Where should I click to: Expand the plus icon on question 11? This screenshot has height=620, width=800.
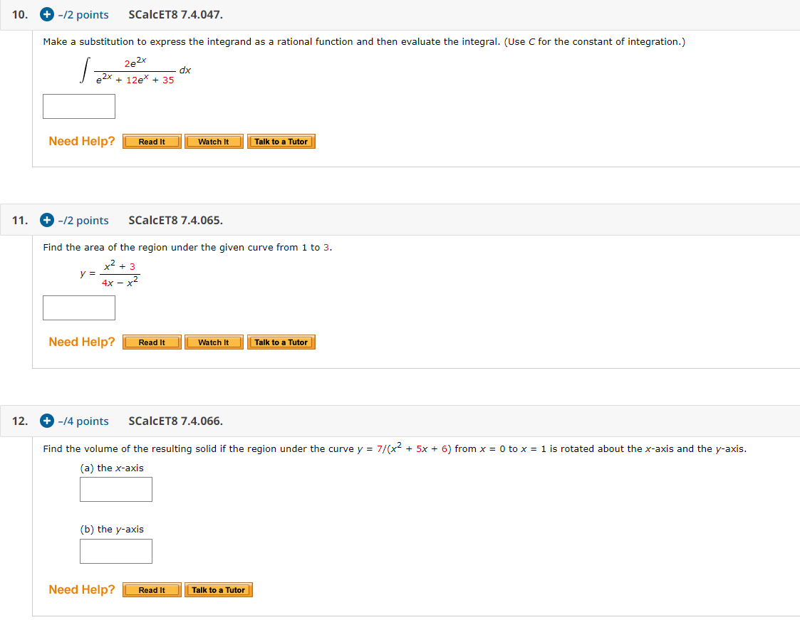(x=46, y=220)
